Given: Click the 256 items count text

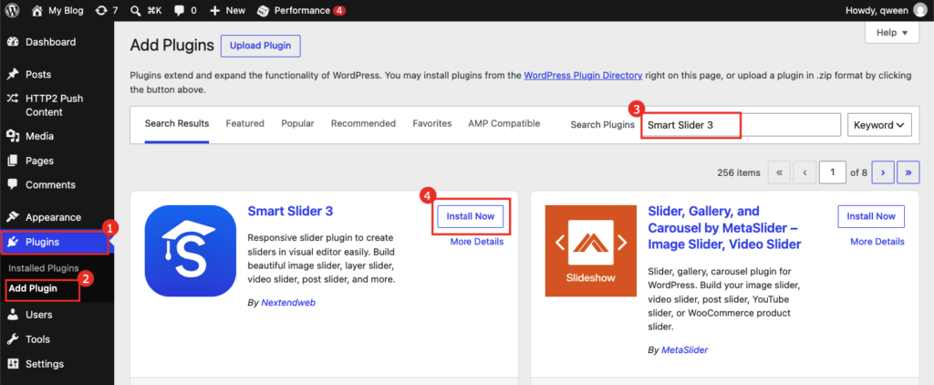Looking at the screenshot, I should point(739,172).
